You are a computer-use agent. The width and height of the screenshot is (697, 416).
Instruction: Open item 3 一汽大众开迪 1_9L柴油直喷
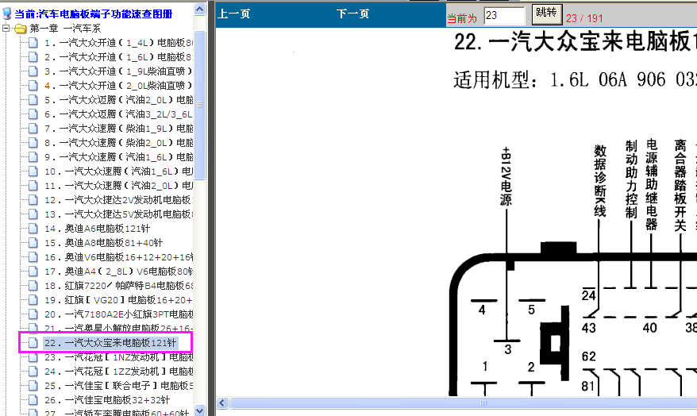tap(118, 71)
